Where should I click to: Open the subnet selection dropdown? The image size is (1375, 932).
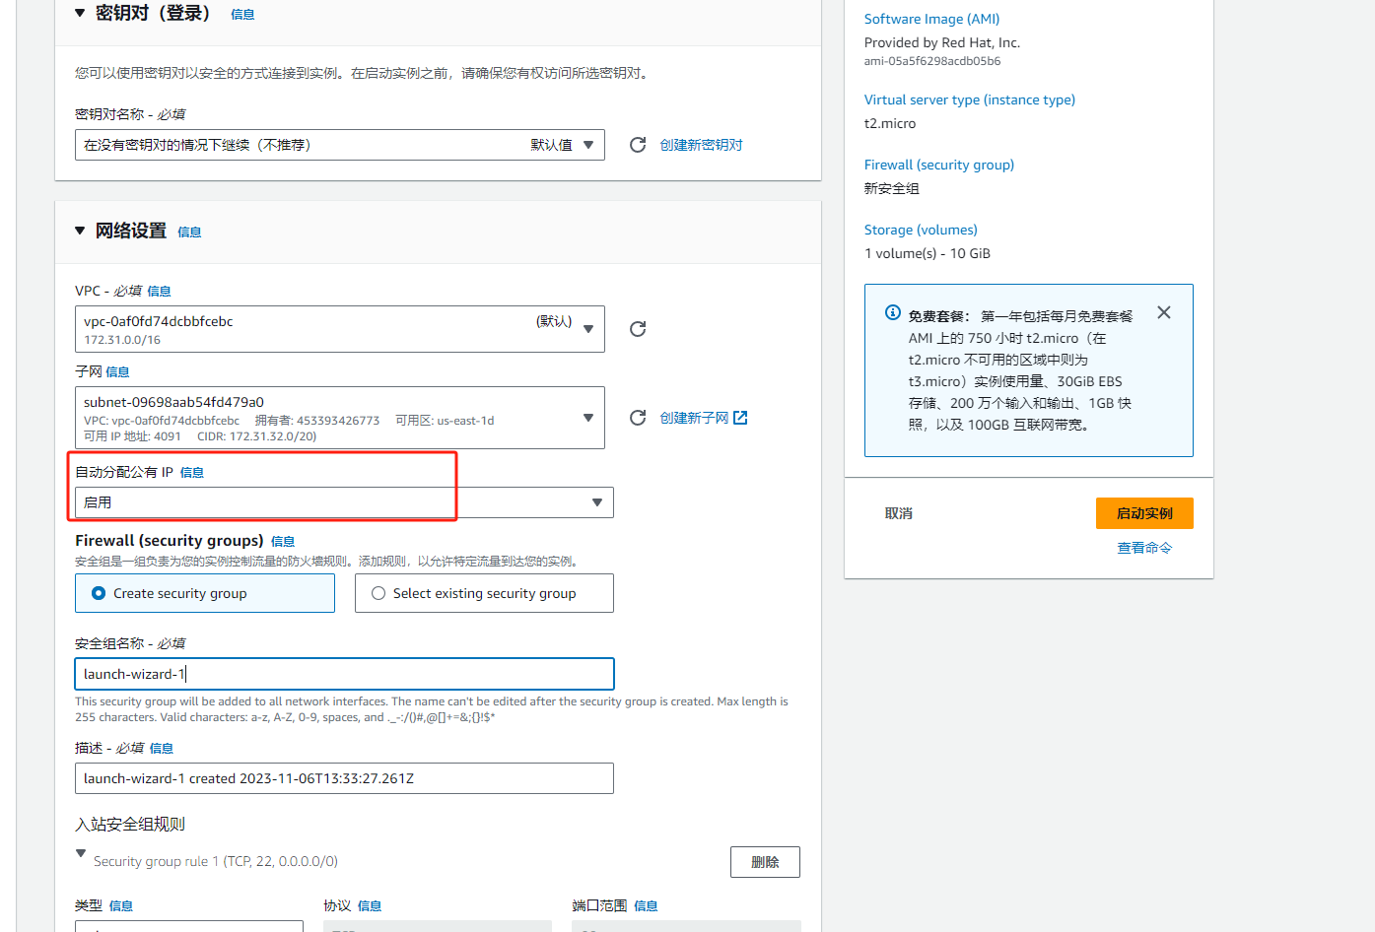(340, 418)
